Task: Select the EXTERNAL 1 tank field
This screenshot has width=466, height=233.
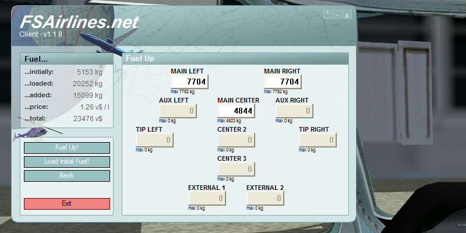Action: point(207,198)
